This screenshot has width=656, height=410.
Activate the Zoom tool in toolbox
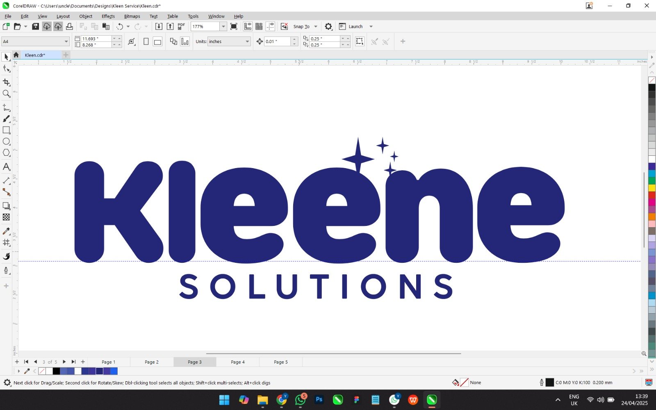[6, 93]
